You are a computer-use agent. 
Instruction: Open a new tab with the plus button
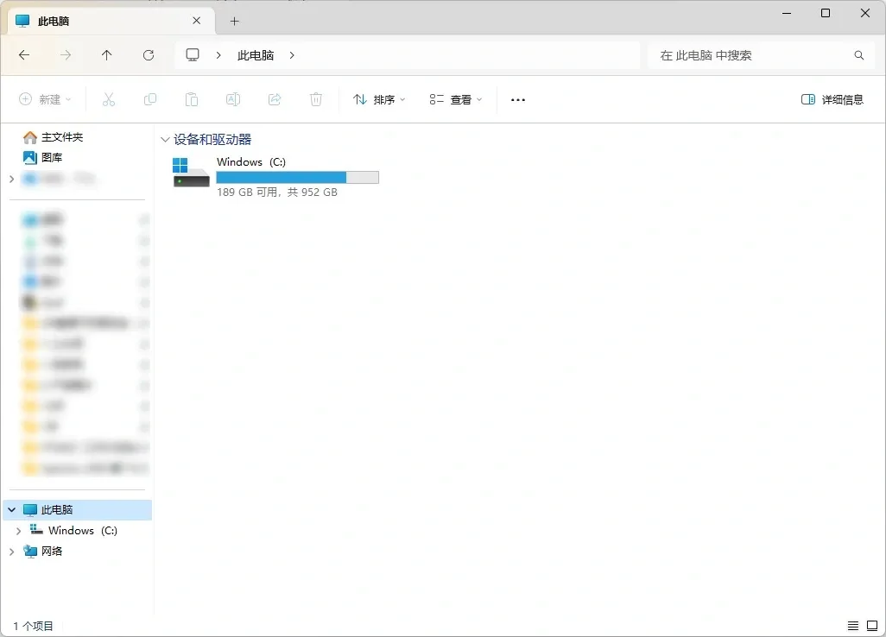point(234,20)
